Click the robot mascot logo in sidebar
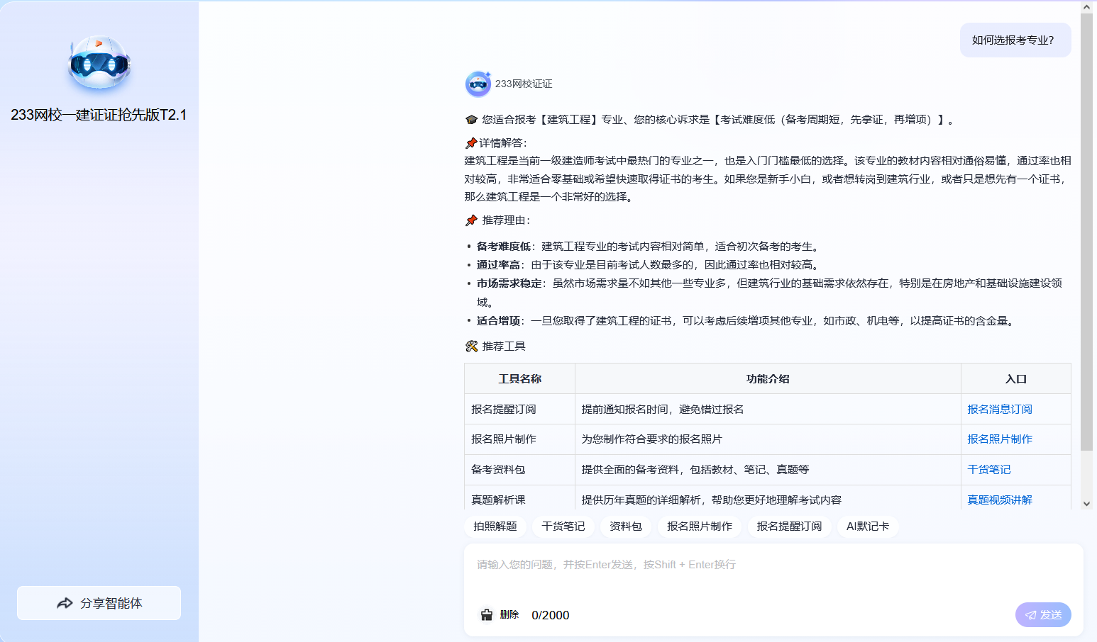 (x=99, y=63)
